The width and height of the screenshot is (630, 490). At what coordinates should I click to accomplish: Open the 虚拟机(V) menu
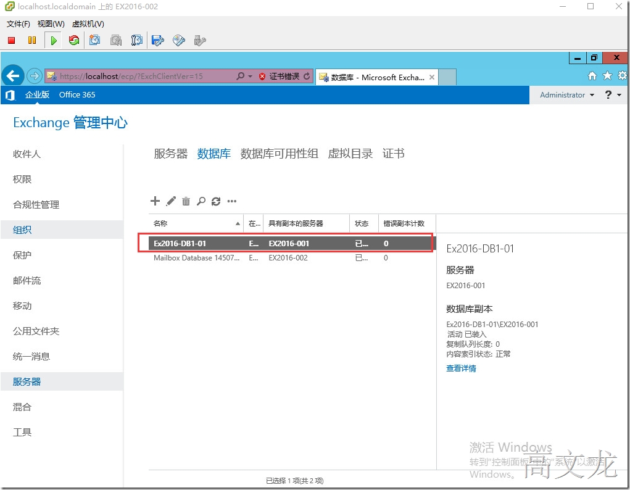(x=88, y=24)
